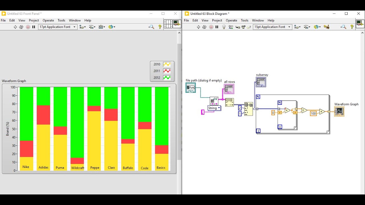Click the Clean Up Diagram broom icon
The width and height of the screenshot is (365, 205).
[x=327, y=27]
